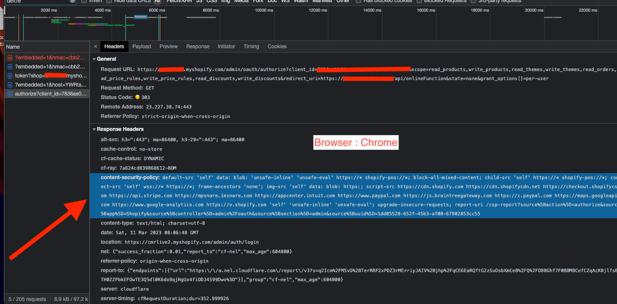617x304 pixels.
Task: Click the 2000 ms timeline marker
Action: [49, 10]
